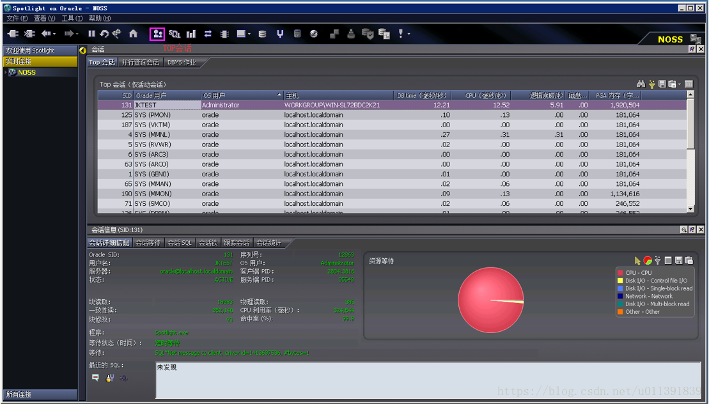
Task: Click funnel filter icon in resource waits
Action: (x=658, y=260)
